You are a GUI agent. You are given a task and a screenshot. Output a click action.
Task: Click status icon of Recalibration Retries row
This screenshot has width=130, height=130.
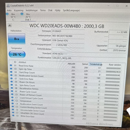tap(12, 88)
